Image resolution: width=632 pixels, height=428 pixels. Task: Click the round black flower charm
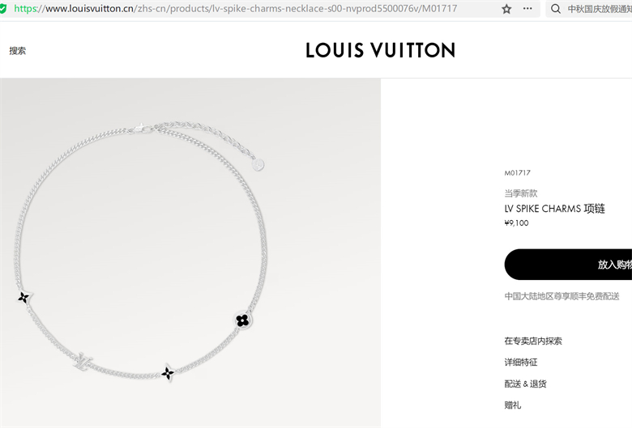coord(242,320)
